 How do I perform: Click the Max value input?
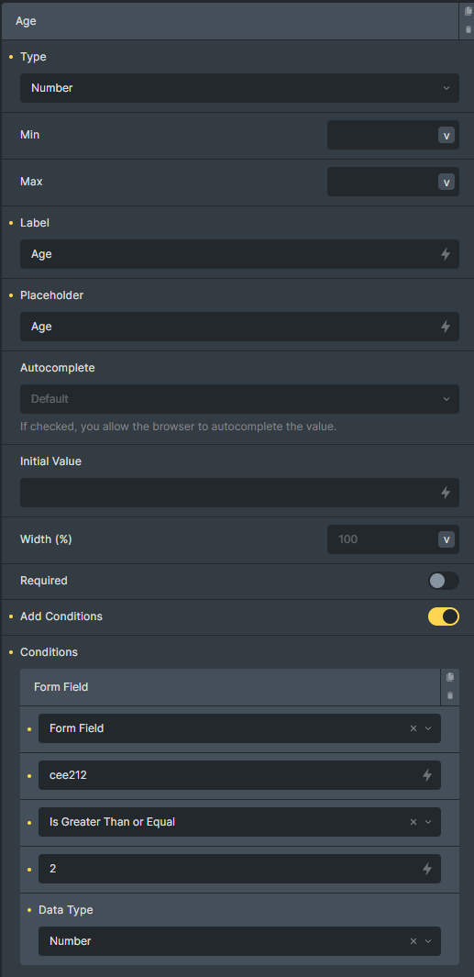[x=381, y=182]
